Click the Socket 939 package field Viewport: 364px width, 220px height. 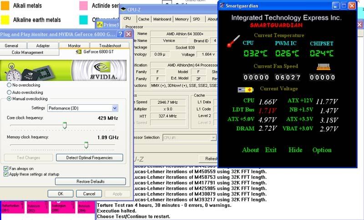185,48
